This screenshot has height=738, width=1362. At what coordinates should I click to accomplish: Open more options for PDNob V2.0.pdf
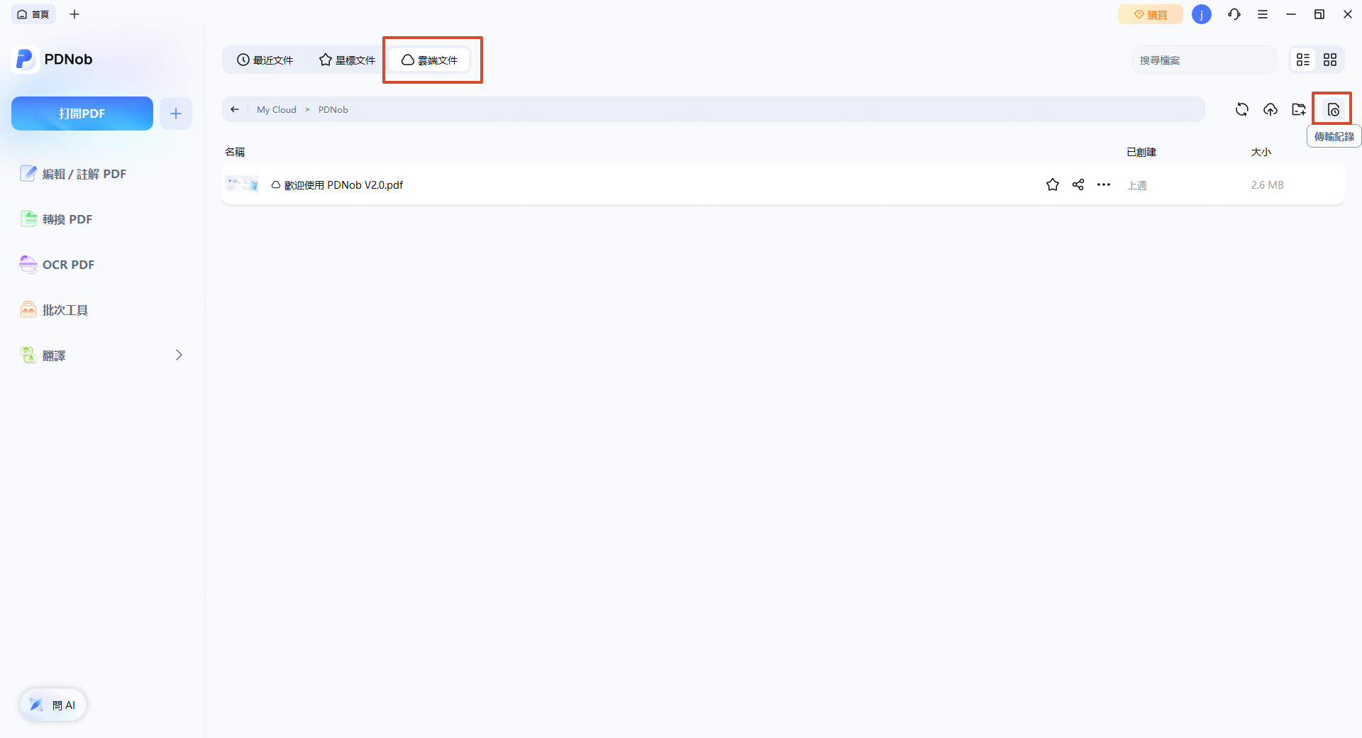click(1104, 185)
